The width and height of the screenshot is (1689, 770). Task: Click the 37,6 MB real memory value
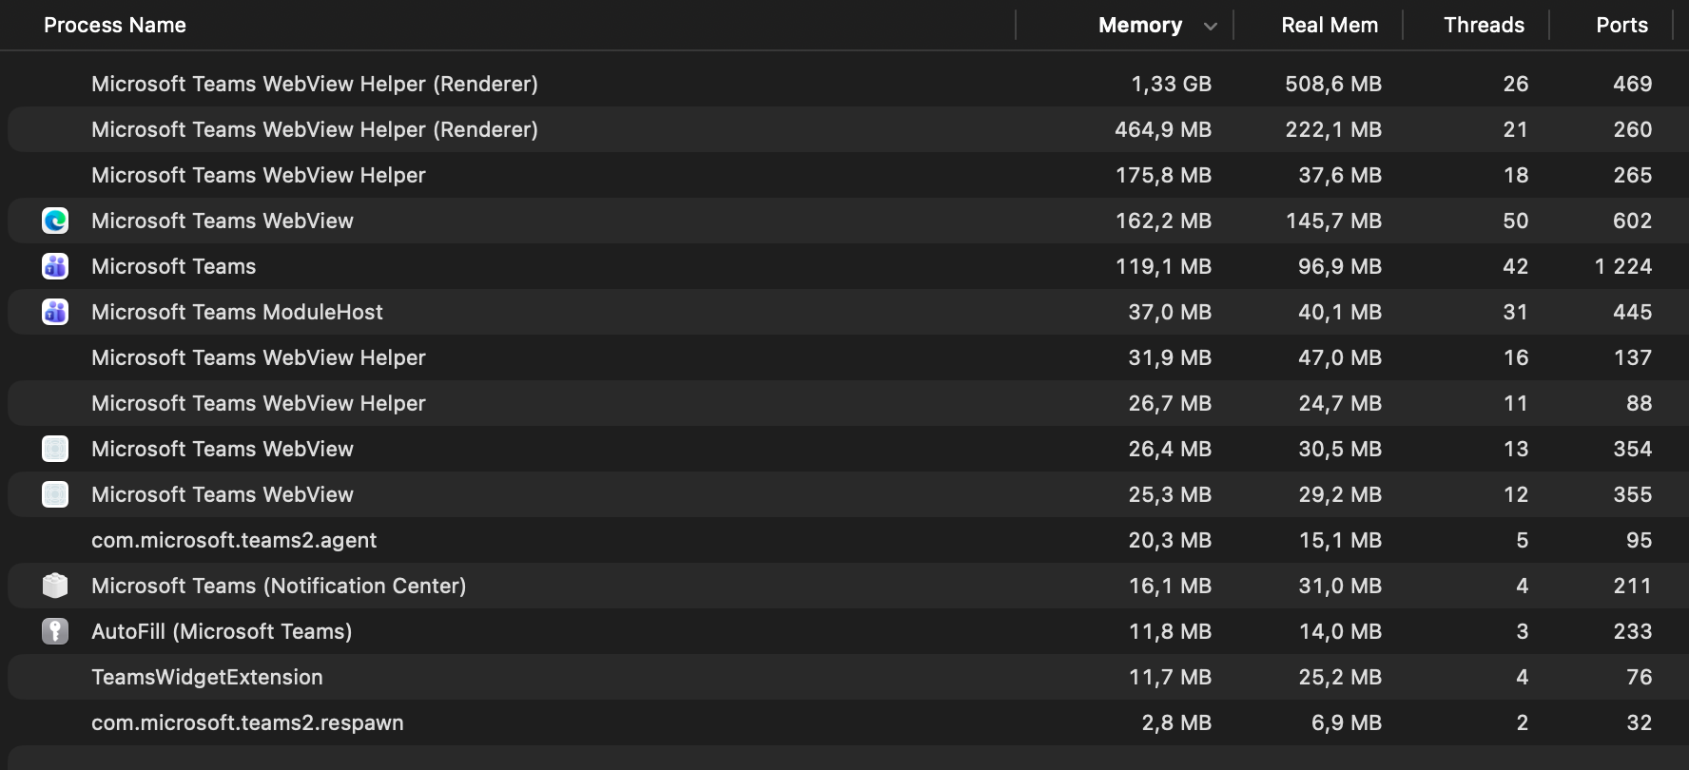(1340, 175)
